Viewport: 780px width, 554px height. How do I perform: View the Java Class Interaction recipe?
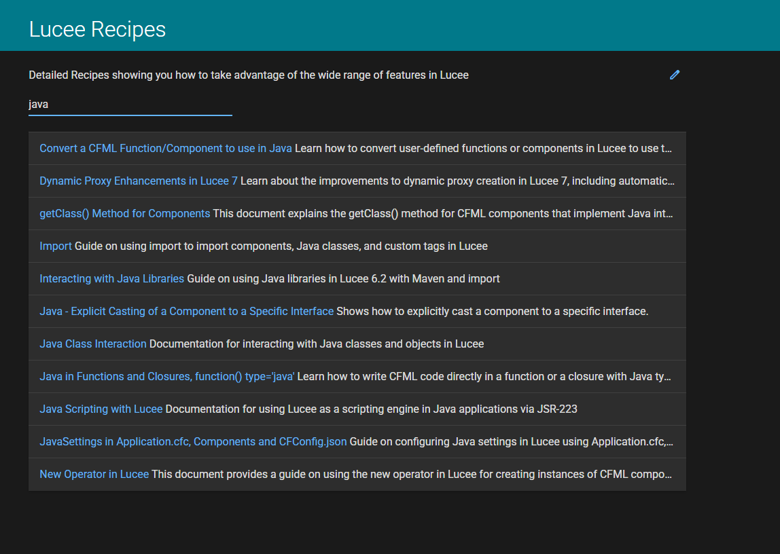93,344
